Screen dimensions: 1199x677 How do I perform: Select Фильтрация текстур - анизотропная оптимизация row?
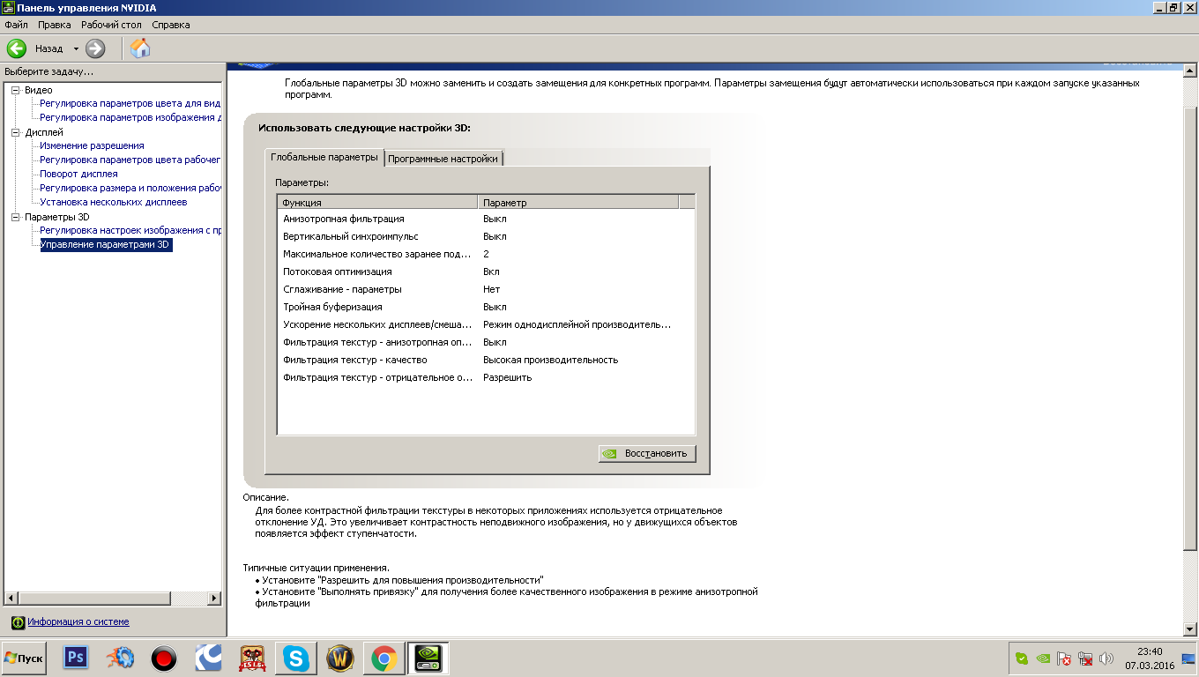pyautogui.click(x=486, y=342)
